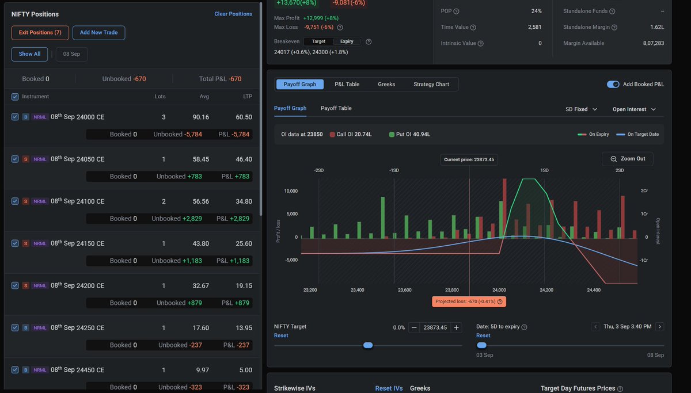Uncheck the 24450 CE position

(x=15, y=370)
